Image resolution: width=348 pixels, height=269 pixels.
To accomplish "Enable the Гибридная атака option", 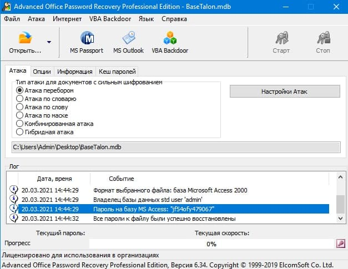I will coord(21,132).
